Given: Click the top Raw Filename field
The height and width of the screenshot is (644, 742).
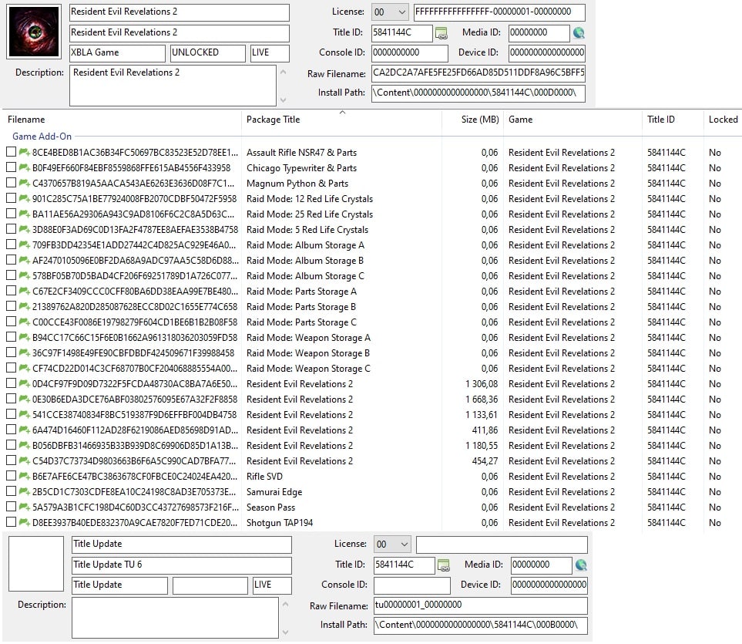Looking at the screenshot, I should point(478,73).
